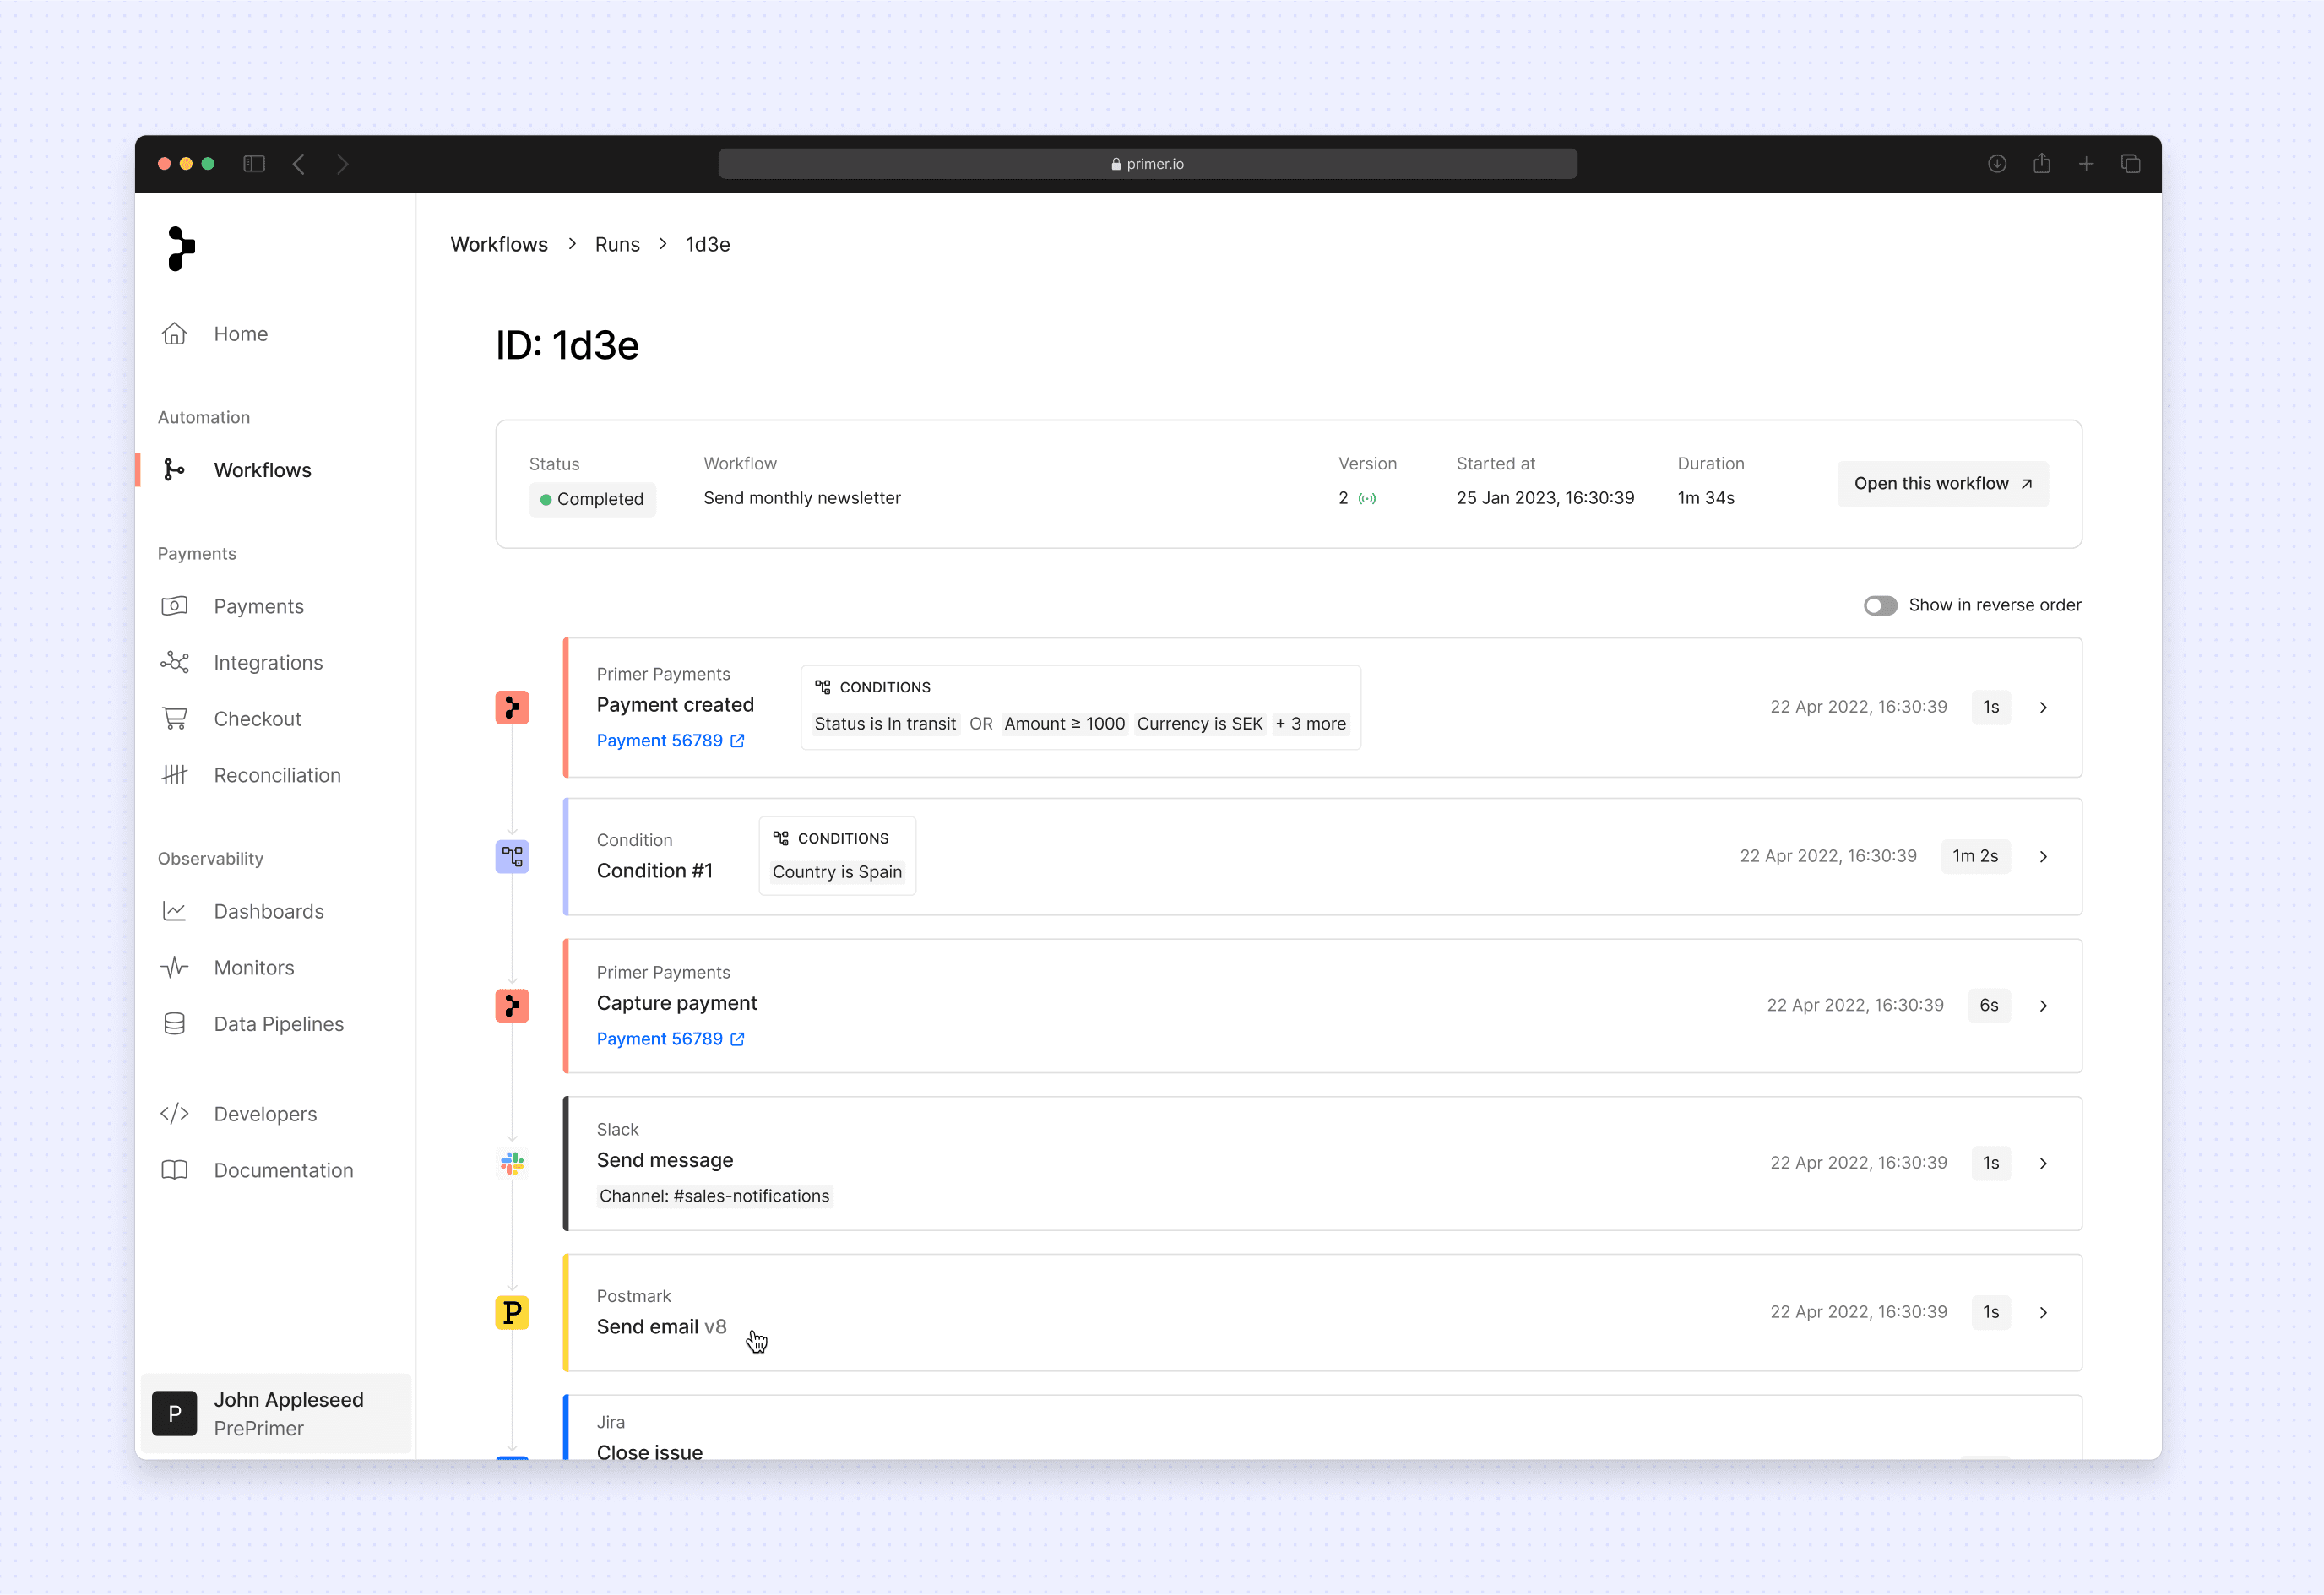Open Payment 56789 link under Capture payment
The height and width of the screenshot is (1595, 2324).
coord(670,1039)
